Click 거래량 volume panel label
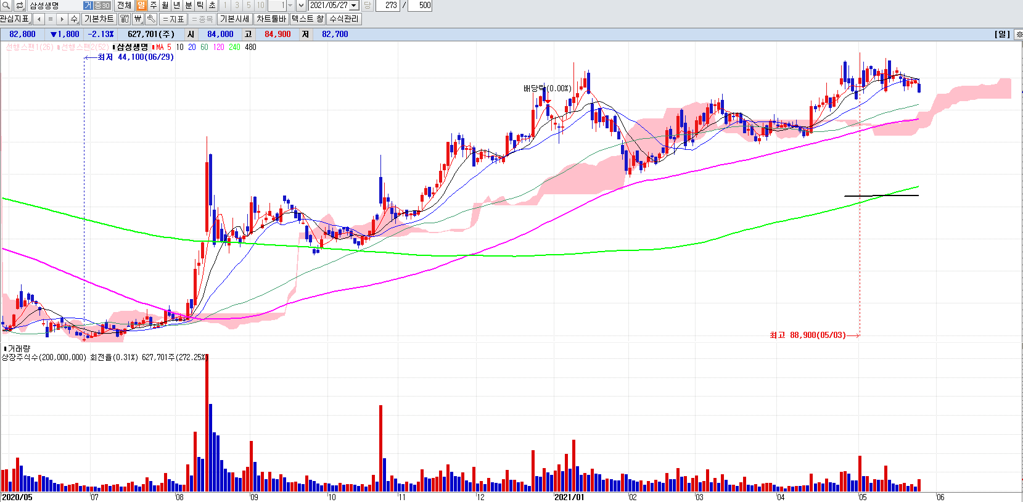Image resolution: width=1023 pixels, height=502 pixels. (18, 348)
